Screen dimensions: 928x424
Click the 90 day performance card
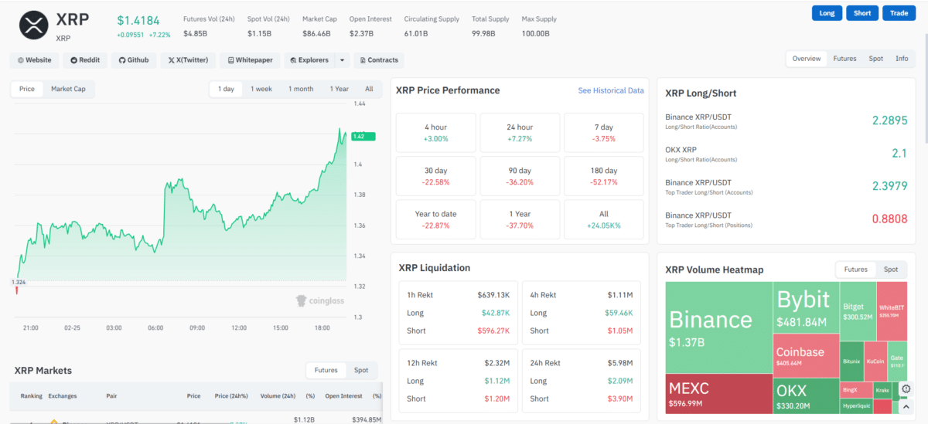point(520,175)
